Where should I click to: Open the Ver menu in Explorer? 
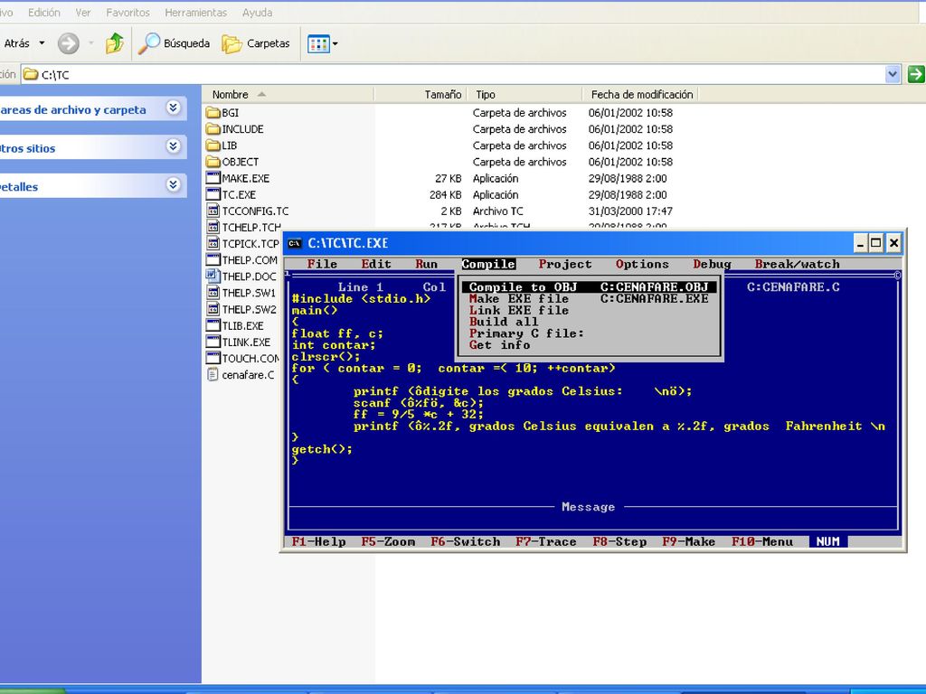[83, 13]
